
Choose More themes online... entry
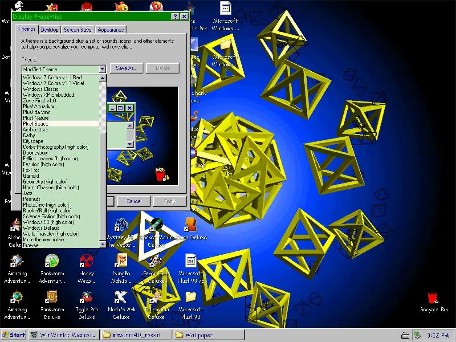tap(61, 239)
